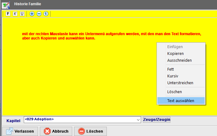The width and height of the screenshot is (217, 136).
Task: Choose Einfügen from the context menu
Action: tap(181, 47)
